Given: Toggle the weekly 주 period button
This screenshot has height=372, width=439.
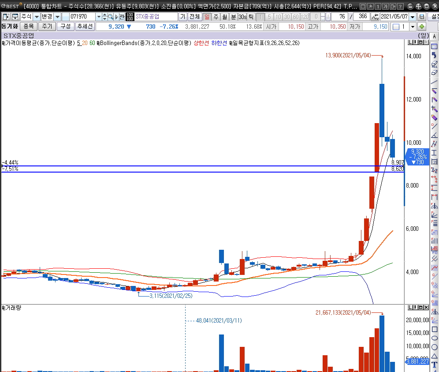Looking at the screenshot, I should [216, 17].
